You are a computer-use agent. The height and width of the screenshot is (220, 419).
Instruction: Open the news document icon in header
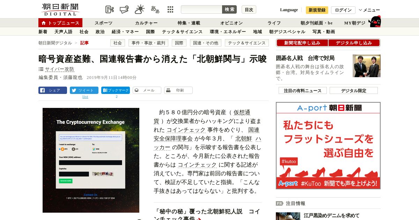110,10
